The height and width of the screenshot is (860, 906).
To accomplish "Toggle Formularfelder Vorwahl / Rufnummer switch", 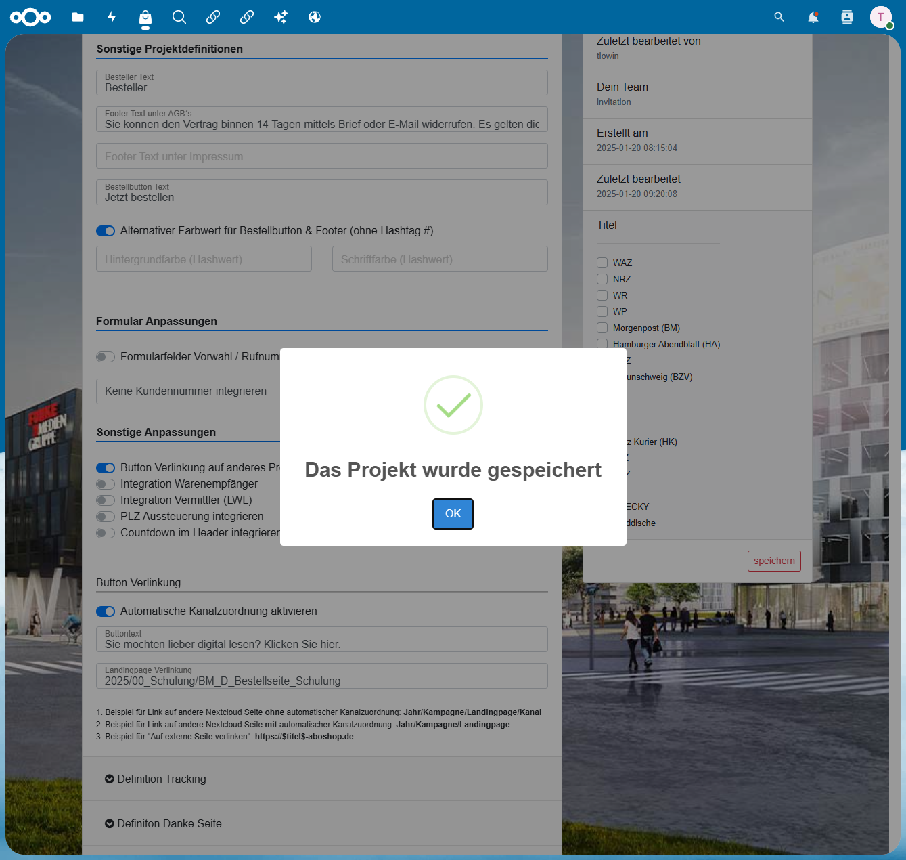I will click(x=106, y=357).
